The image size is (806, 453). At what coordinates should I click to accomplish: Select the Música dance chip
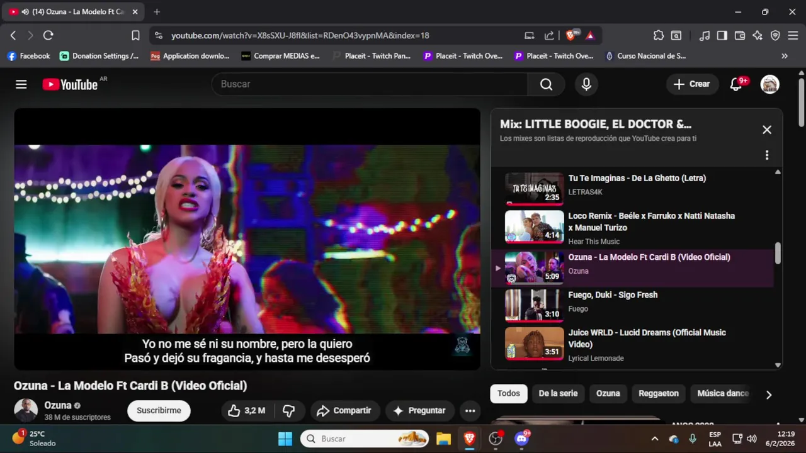click(x=723, y=394)
